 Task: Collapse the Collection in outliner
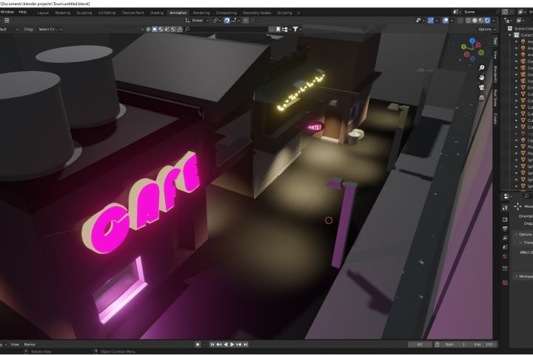[510, 35]
